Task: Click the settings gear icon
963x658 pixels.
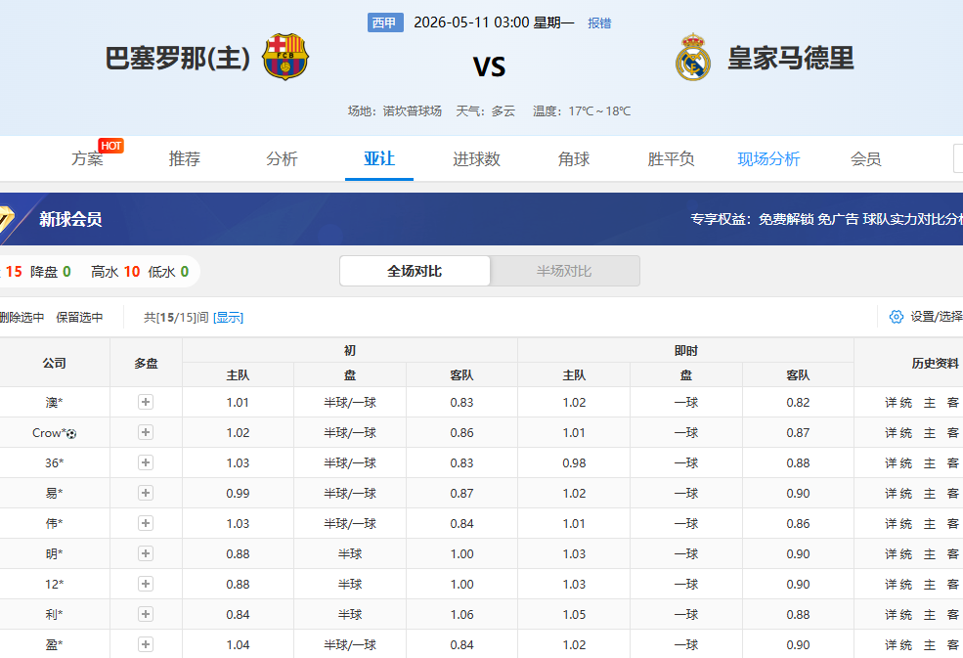Action: click(x=897, y=317)
